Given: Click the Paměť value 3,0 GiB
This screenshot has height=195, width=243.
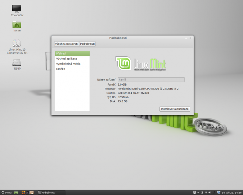Looking at the screenshot, I should pos(122,84).
